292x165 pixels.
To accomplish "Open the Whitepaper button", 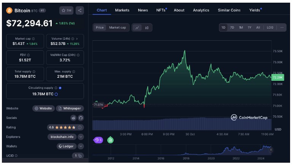I will pos(70,109).
